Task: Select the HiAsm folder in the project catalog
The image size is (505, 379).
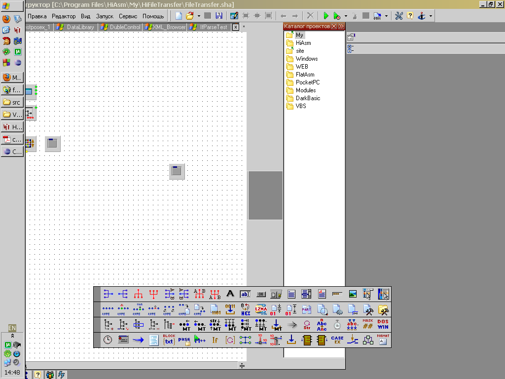Action: [303, 43]
